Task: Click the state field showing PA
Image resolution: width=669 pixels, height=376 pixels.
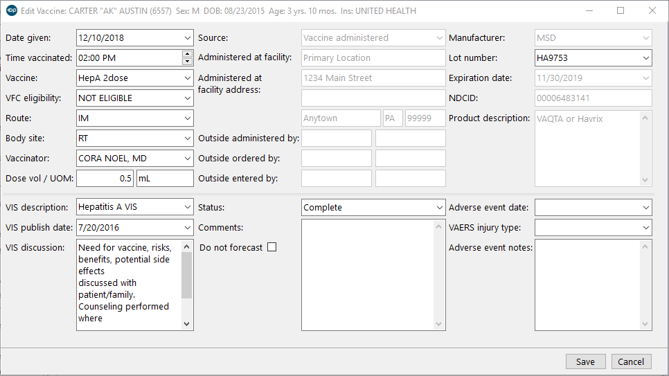Action: coord(393,118)
